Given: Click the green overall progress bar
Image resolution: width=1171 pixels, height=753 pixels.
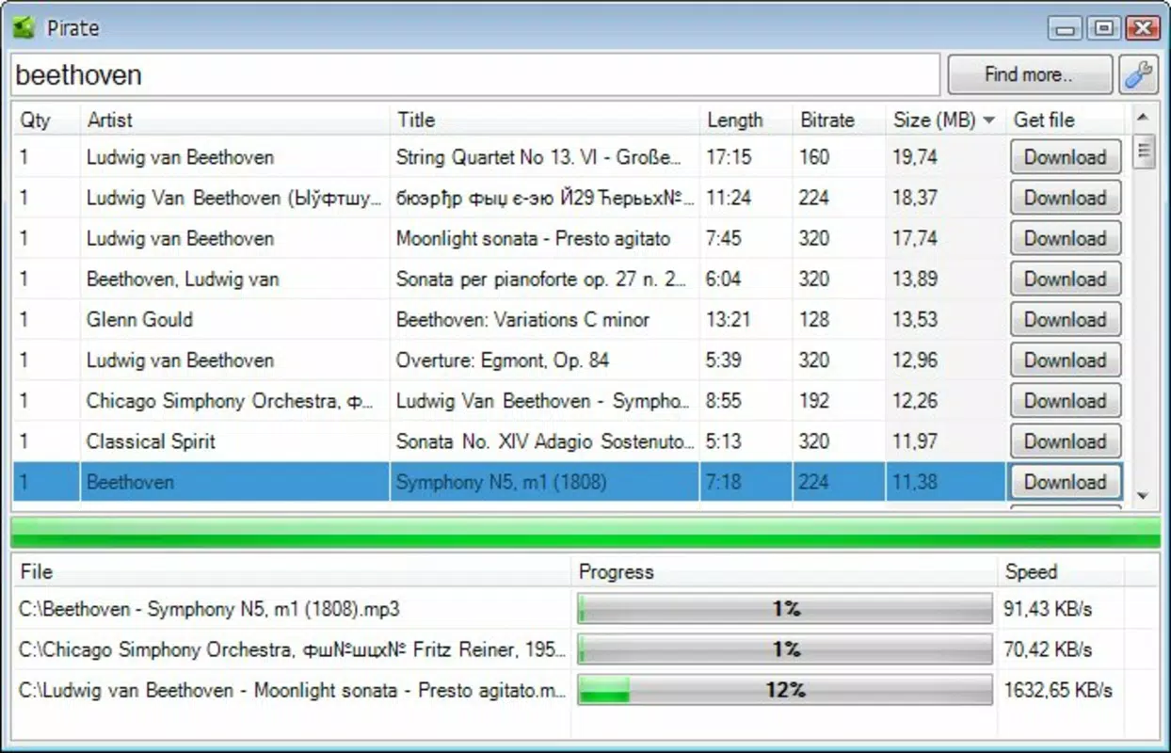Looking at the screenshot, I should [x=585, y=532].
